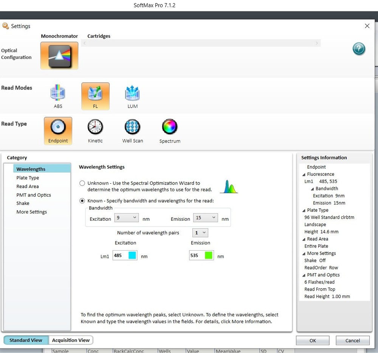Click the Cancel button
The width and height of the screenshot is (378, 353).
352,340
